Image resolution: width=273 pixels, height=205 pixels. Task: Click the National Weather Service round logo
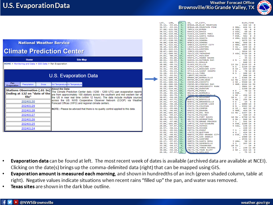[x=264, y=7]
